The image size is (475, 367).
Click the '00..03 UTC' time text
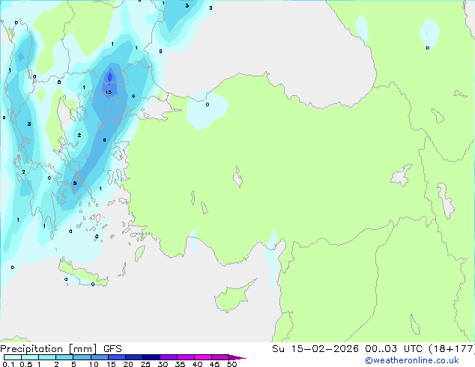click(x=395, y=349)
